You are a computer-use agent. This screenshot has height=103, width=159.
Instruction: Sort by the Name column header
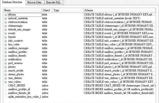point(22,10)
